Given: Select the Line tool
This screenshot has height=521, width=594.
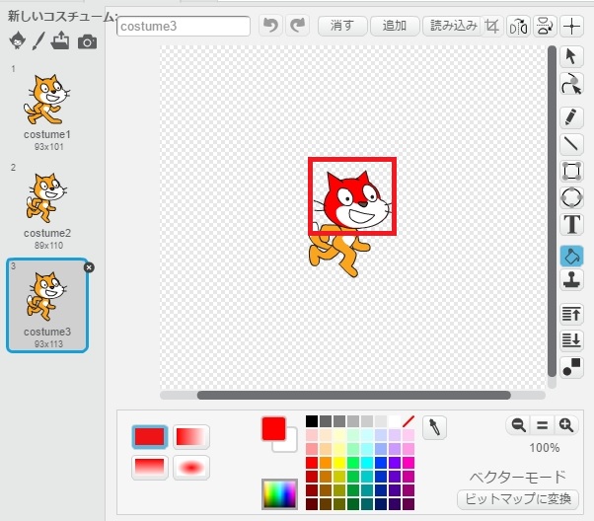Looking at the screenshot, I should pyautogui.click(x=571, y=144).
